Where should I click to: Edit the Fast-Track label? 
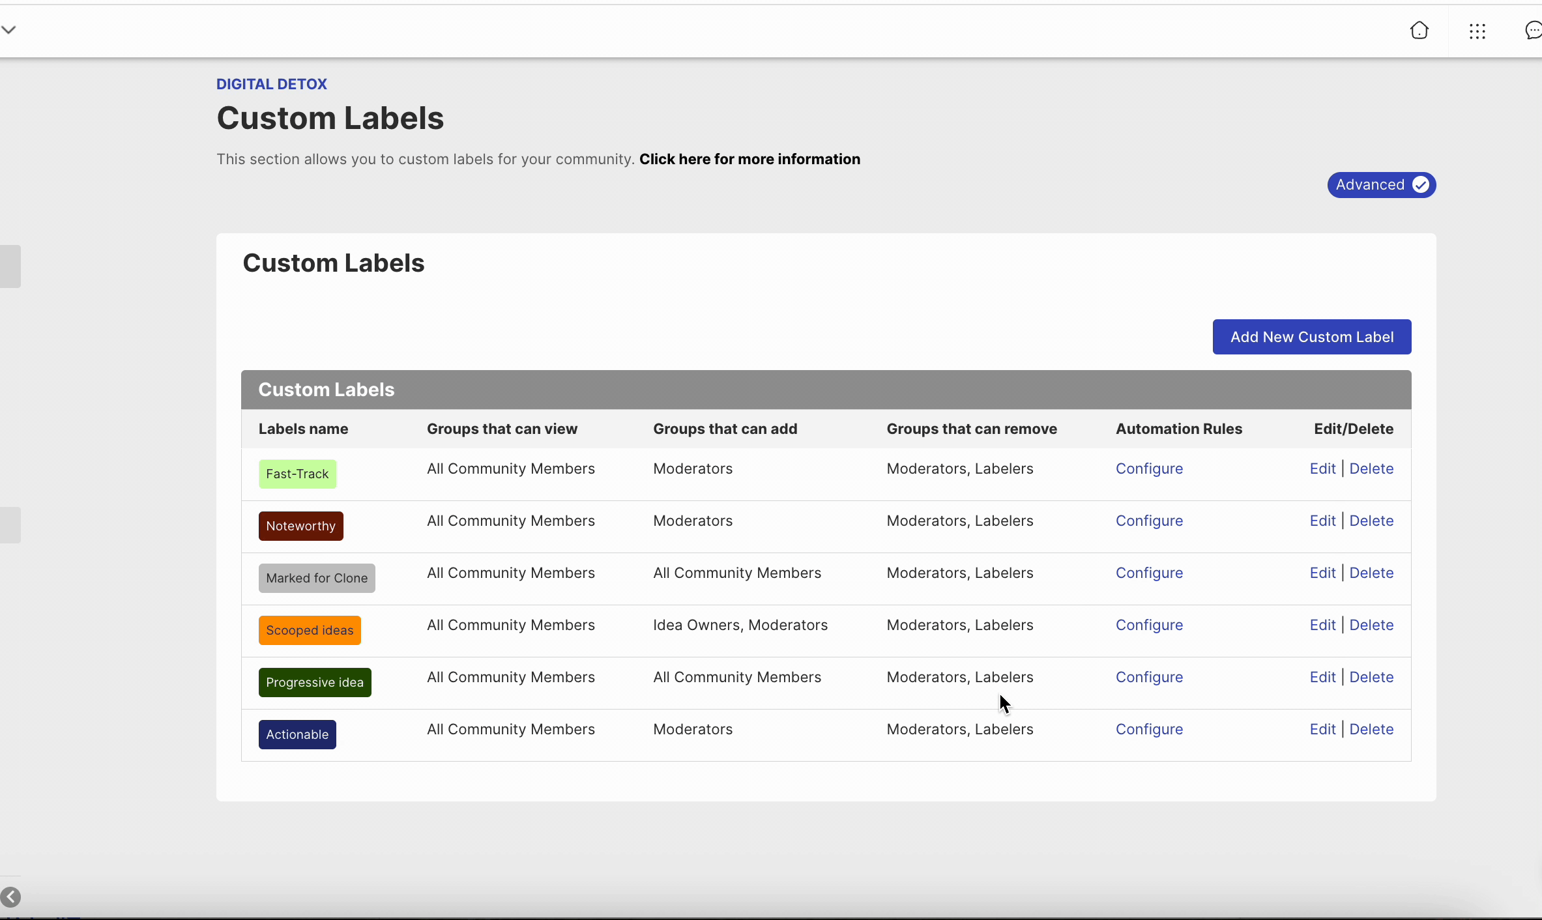tap(1322, 468)
